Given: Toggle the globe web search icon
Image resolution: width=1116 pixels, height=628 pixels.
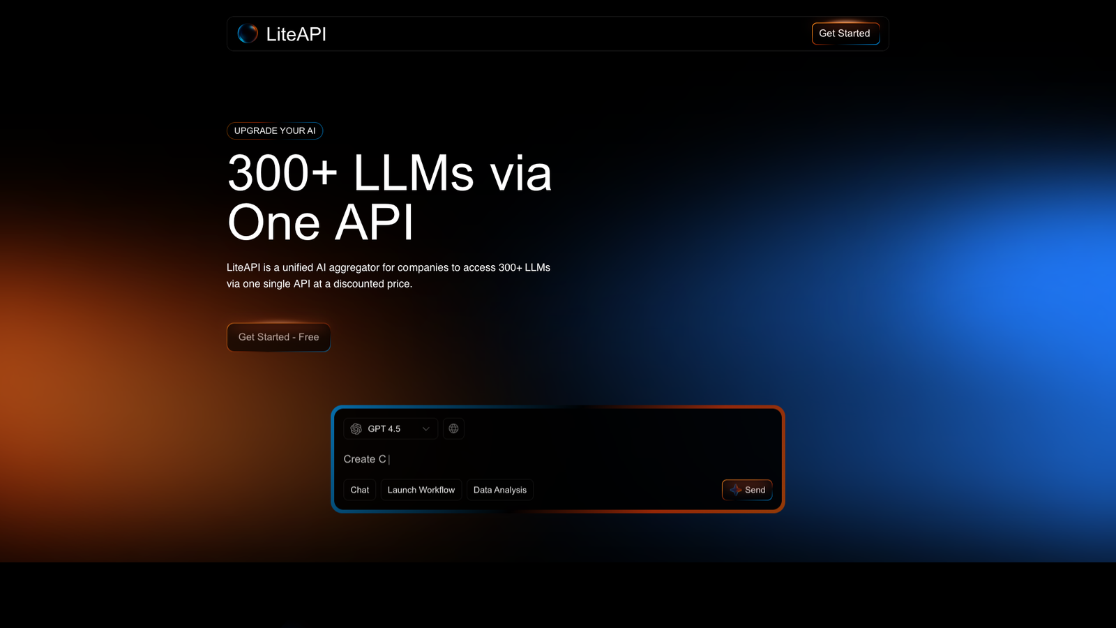Looking at the screenshot, I should point(453,428).
